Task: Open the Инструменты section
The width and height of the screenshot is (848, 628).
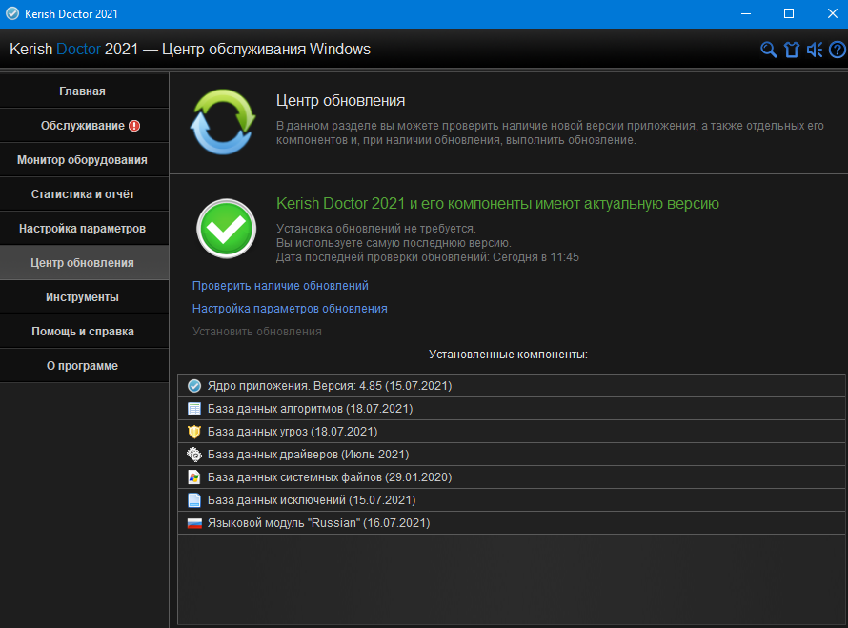Action: (85, 297)
